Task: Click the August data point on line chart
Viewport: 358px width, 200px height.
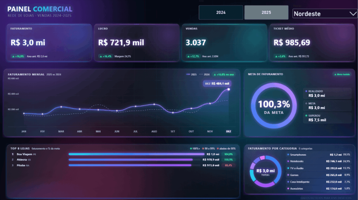Action: (x=154, y=104)
